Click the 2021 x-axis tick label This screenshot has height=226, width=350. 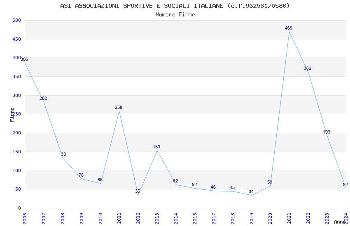click(x=289, y=218)
